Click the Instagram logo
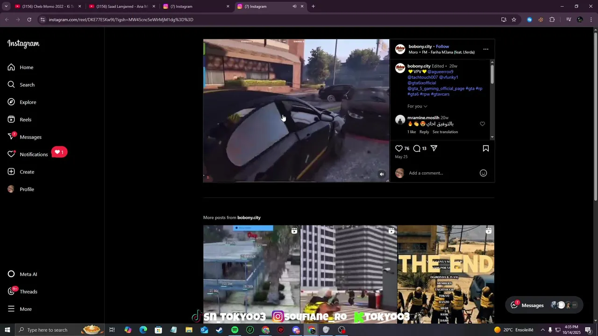598x336 pixels. [23, 43]
